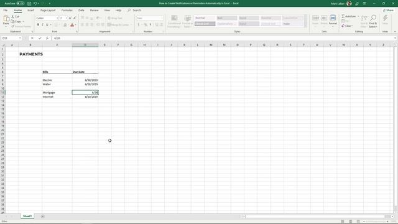Click the Ideas lightning icon

tap(385, 18)
